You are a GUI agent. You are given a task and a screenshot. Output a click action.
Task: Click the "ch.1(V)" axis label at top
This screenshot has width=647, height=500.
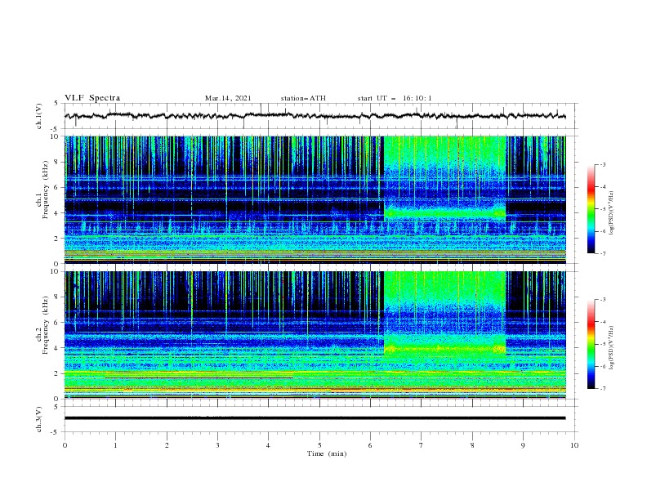39,116
